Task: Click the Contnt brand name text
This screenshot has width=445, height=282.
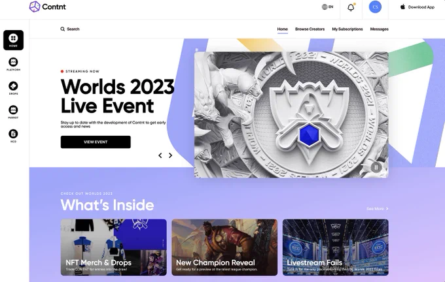Action: pos(54,7)
